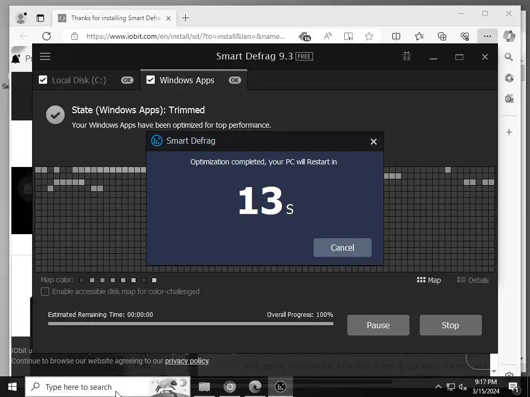530x397 pixels.
Task: Pause the optimization
Action: (378, 325)
